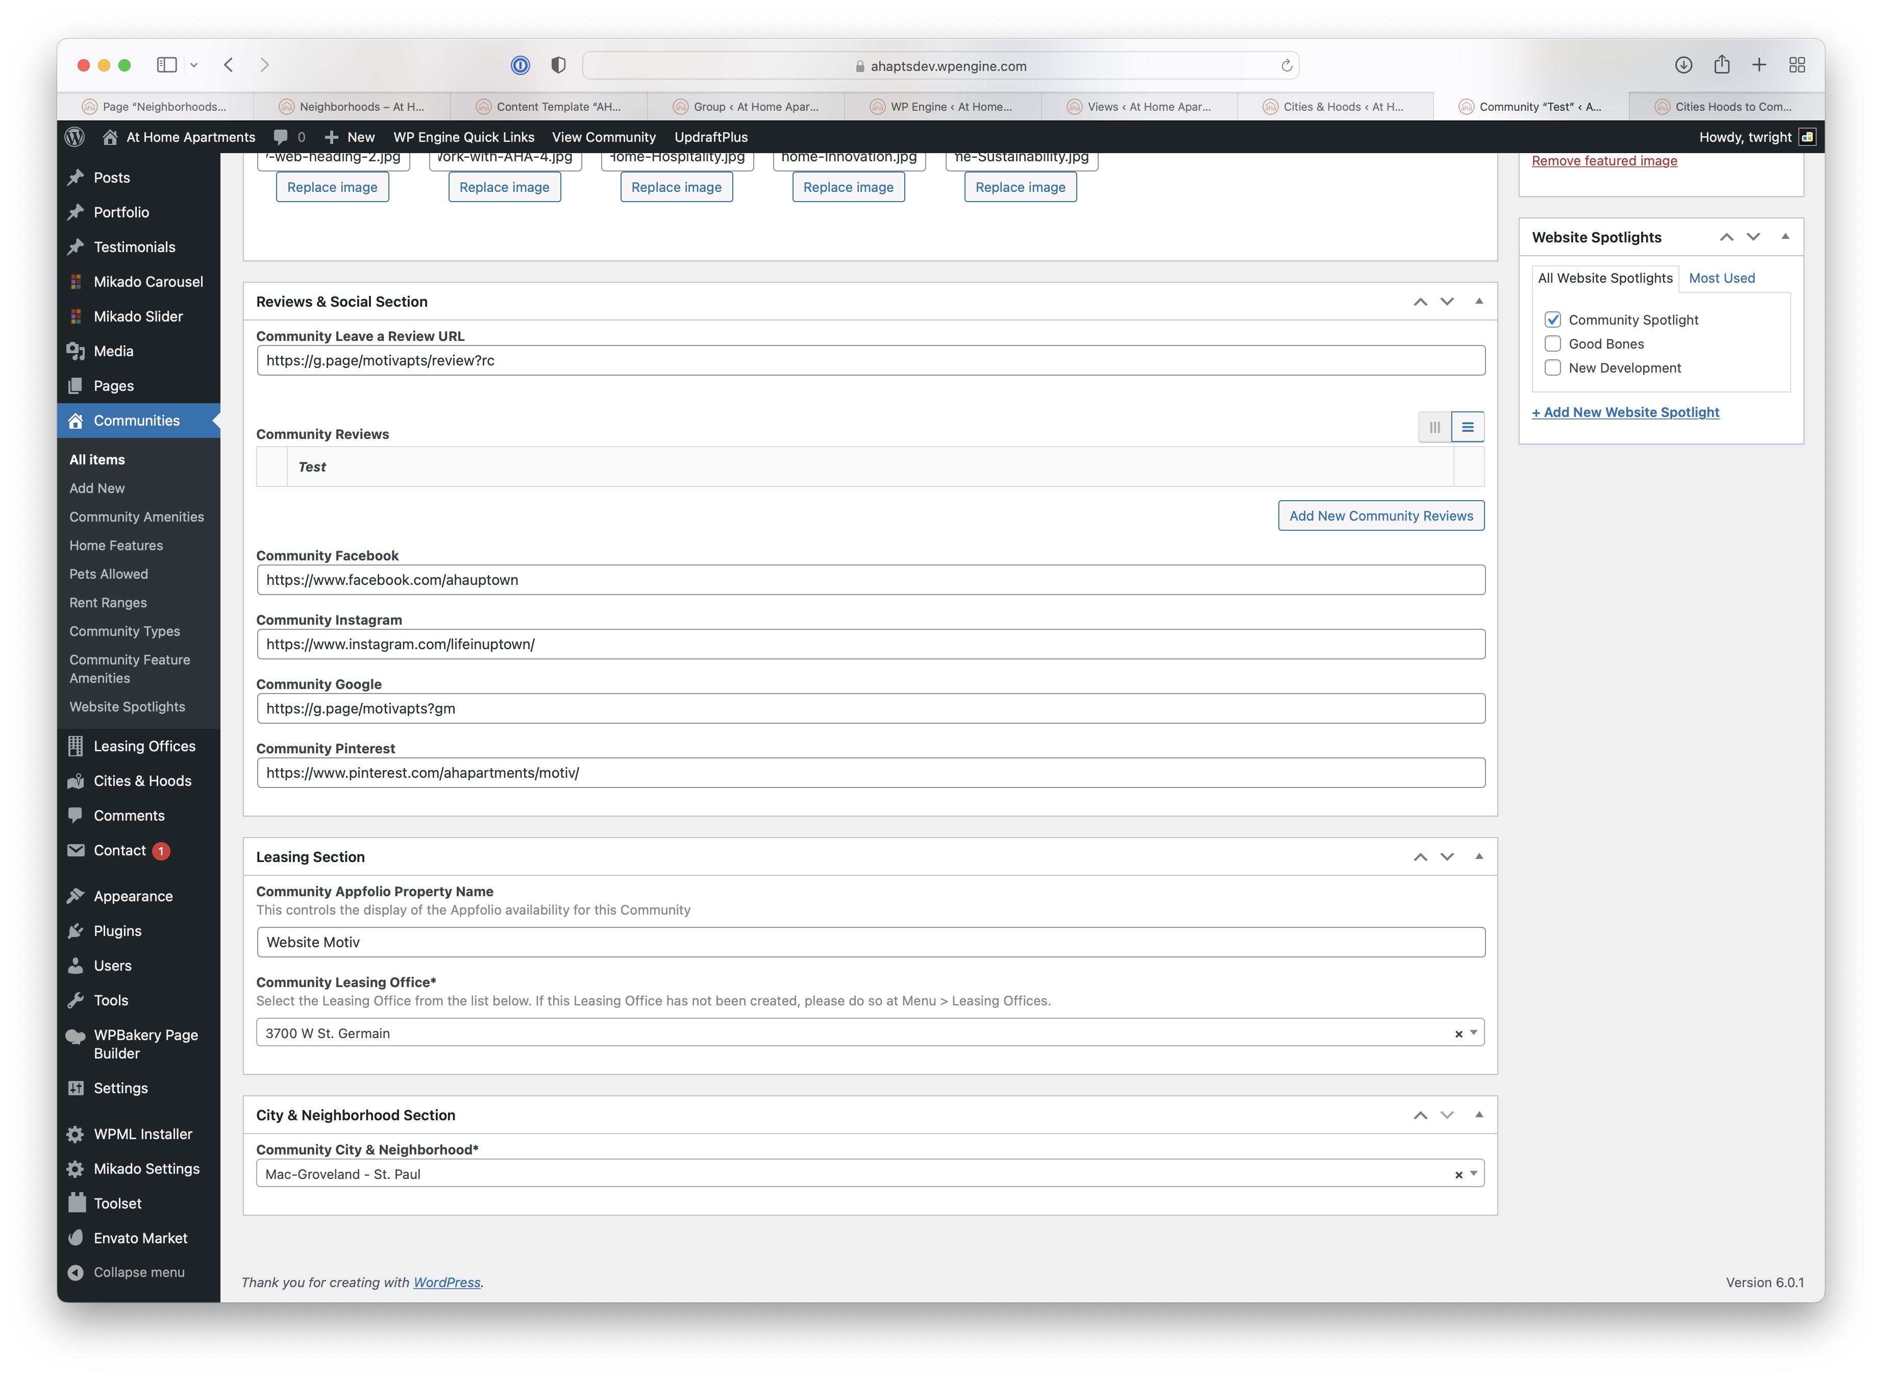Open the Community Leasing Office dropdown arrow
The width and height of the screenshot is (1882, 1378).
coord(1473,1032)
